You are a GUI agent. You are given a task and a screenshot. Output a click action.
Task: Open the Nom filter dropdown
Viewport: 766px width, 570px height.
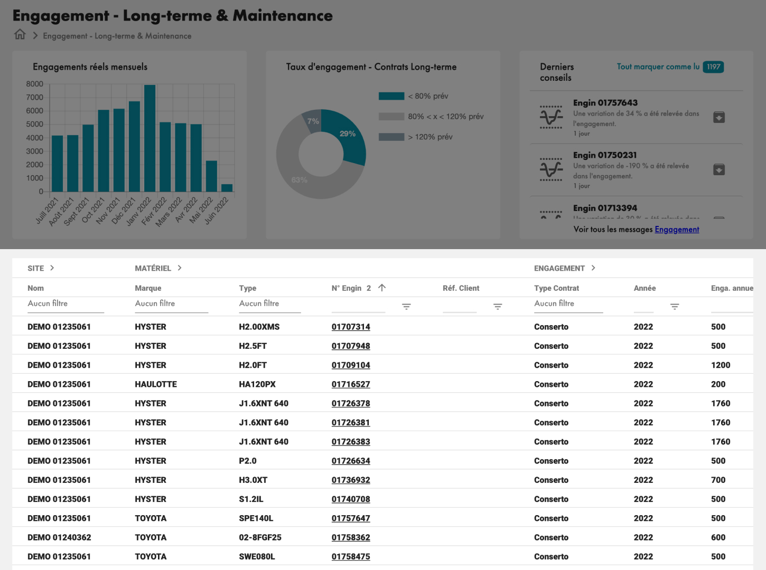pos(66,304)
